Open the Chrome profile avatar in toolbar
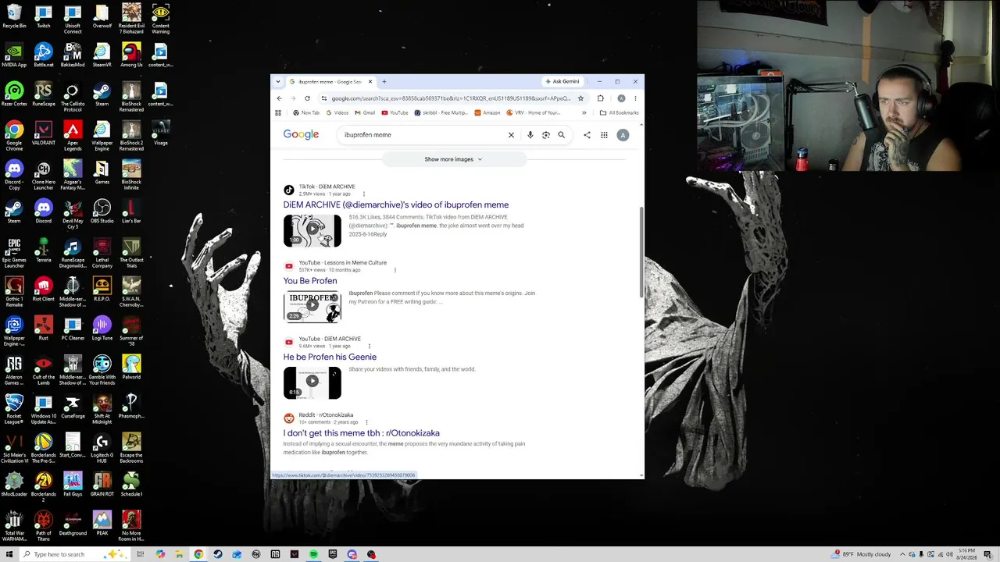This screenshot has width=1000, height=562. [621, 98]
